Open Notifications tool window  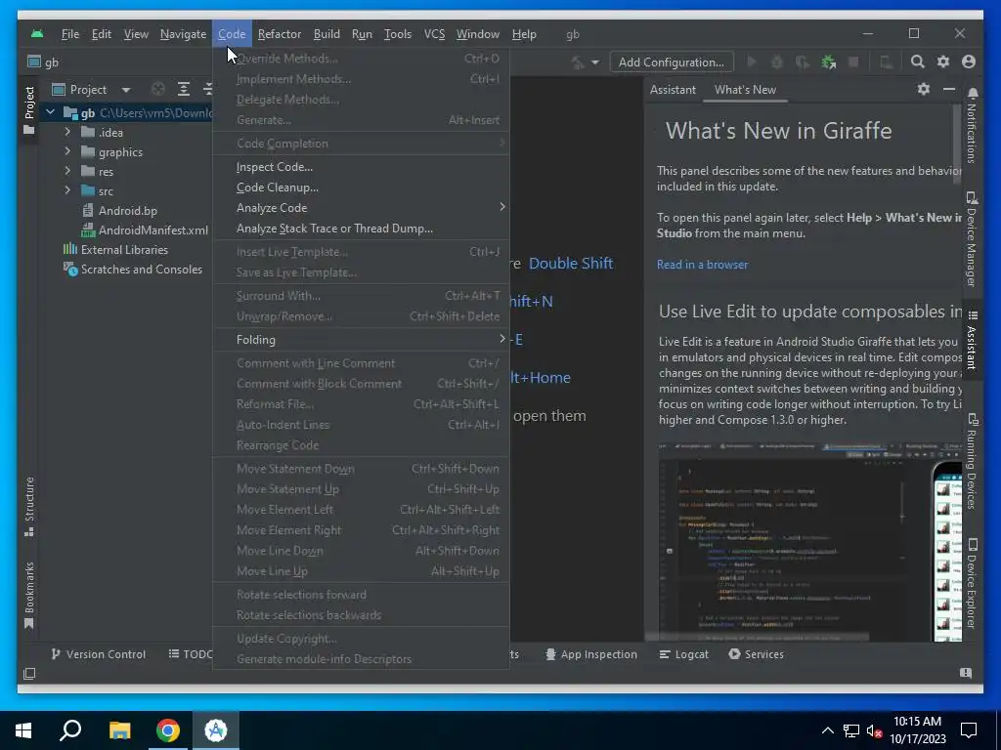point(972,126)
